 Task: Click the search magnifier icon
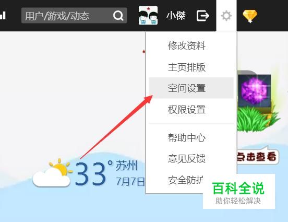point(118,16)
